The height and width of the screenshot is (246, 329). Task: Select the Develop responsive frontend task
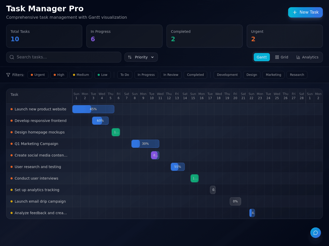pos(39,121)
